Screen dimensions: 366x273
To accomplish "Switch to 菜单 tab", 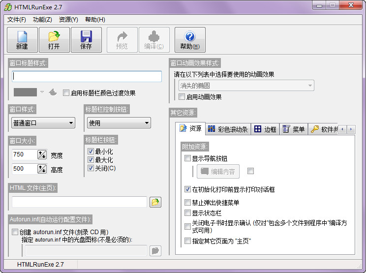I will (294, 129).
